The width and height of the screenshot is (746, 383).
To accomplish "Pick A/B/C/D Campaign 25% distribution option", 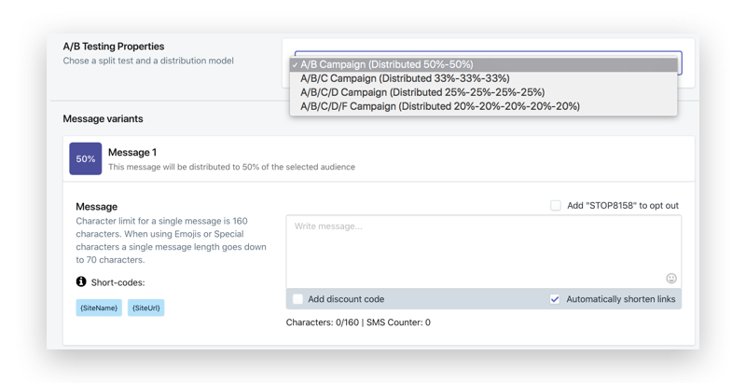I will coord(483,92).
